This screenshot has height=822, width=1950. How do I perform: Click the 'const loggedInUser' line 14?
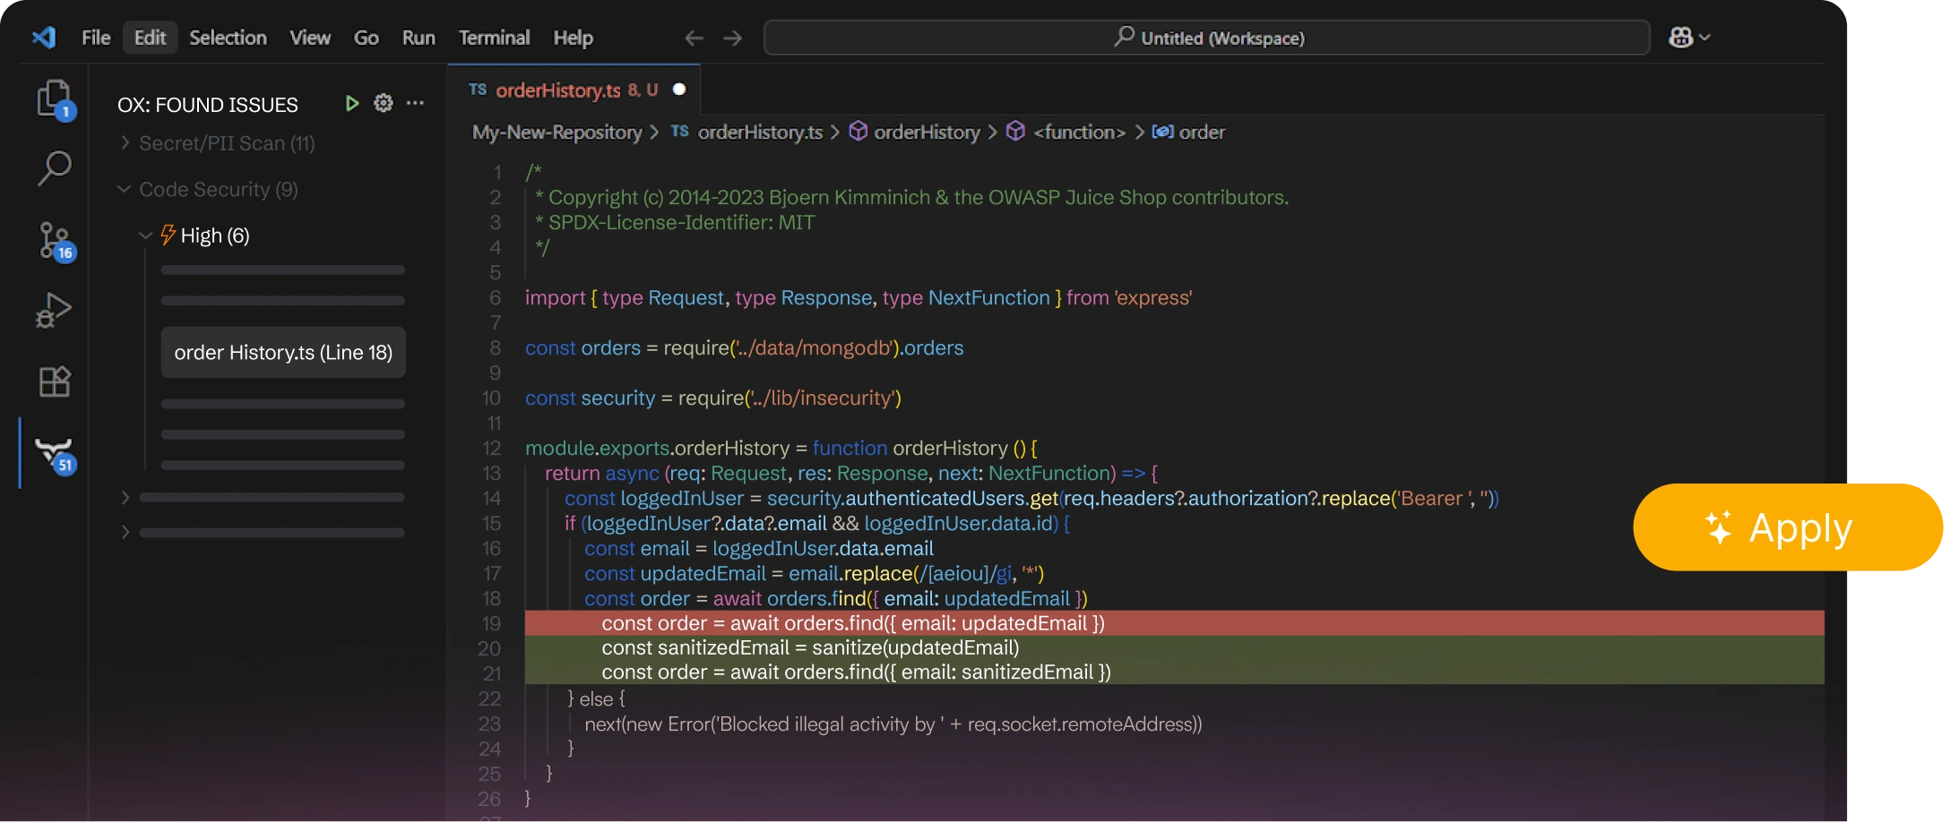point(1031,498)
